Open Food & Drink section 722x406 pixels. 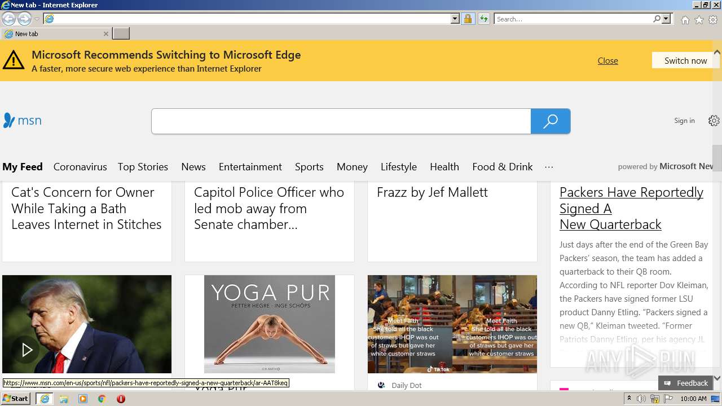[503, 167]
